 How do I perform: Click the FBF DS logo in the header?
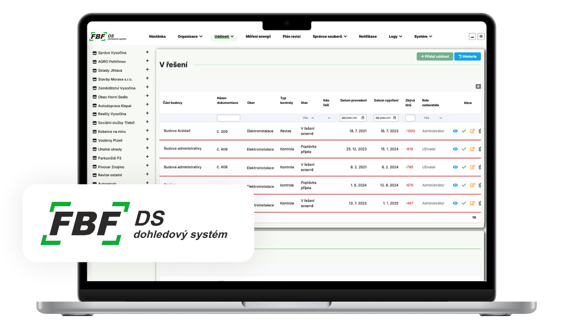pos(108,36)
